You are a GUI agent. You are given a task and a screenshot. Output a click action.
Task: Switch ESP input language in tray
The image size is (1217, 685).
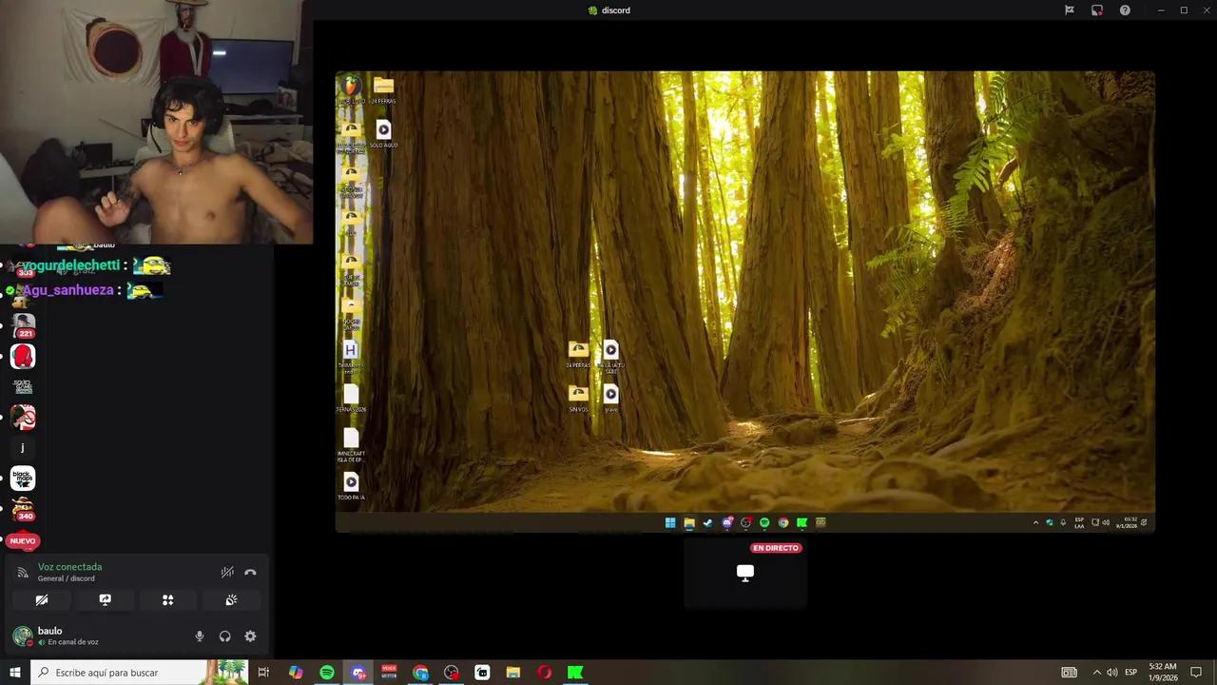coord(1131,673)
